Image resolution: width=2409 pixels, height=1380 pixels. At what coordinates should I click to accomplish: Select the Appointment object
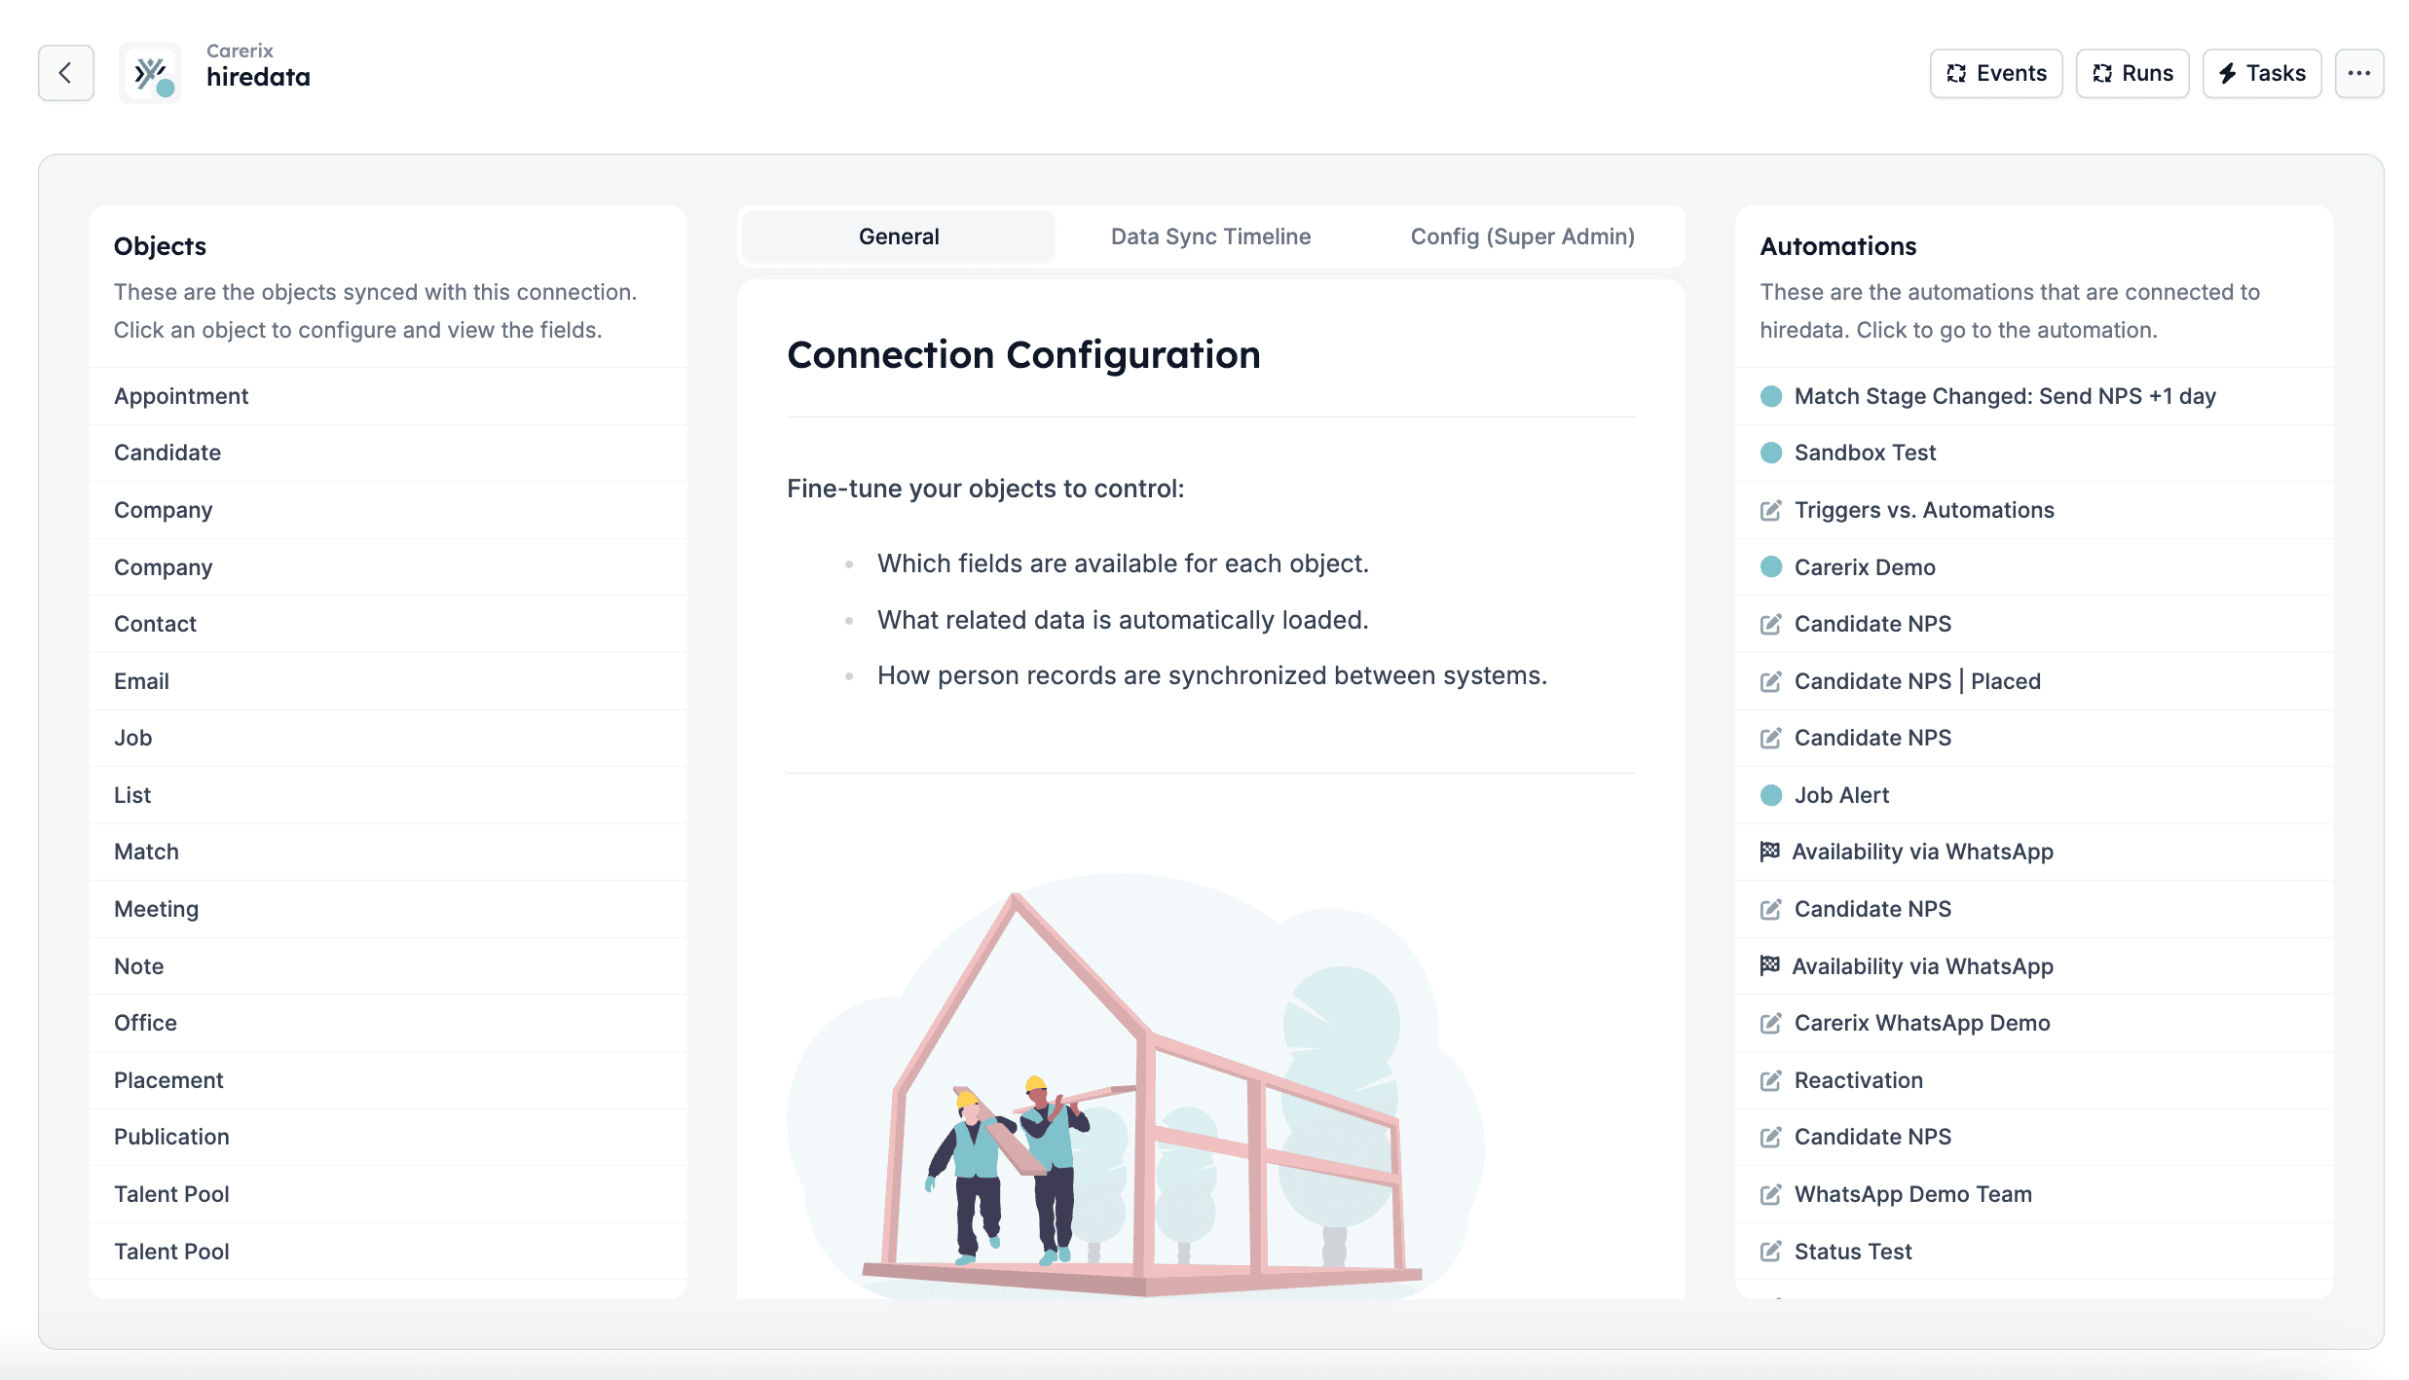pyautogui.click(x=388, y=396)
